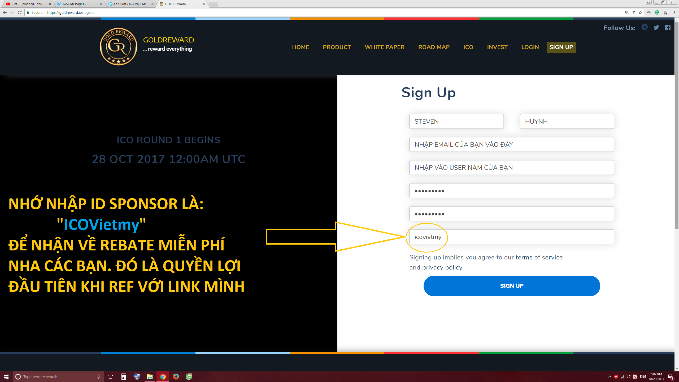Image resolution: width=679 pixels, height=382 pixels.
Task: Click the ICO navigation tab
Action: tap(468, 47)
